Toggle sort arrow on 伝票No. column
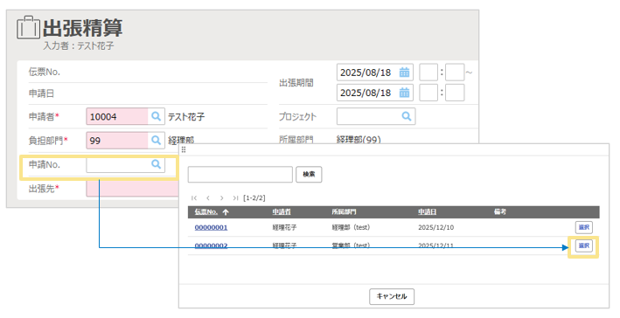The width and height of the screenshot is (620, 318). (226, 212)
